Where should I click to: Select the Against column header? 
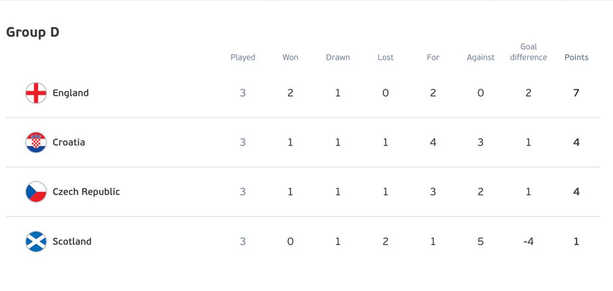[x=481, y=57]
